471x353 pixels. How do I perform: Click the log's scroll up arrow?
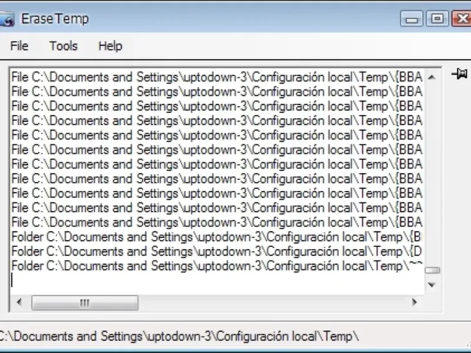click(432, 77)
